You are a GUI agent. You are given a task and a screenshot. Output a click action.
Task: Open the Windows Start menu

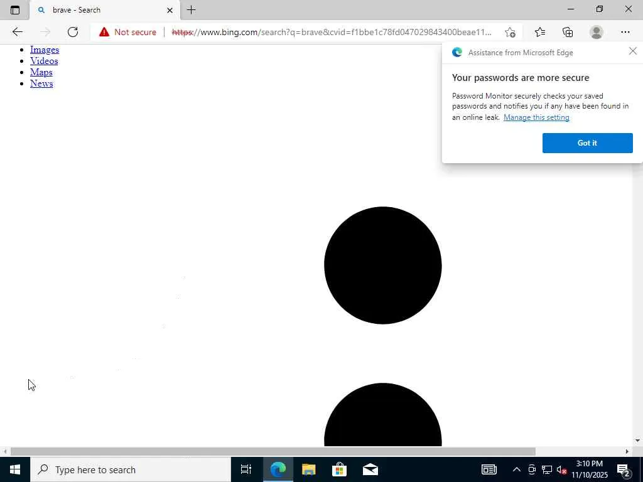[x=15, y=469]
